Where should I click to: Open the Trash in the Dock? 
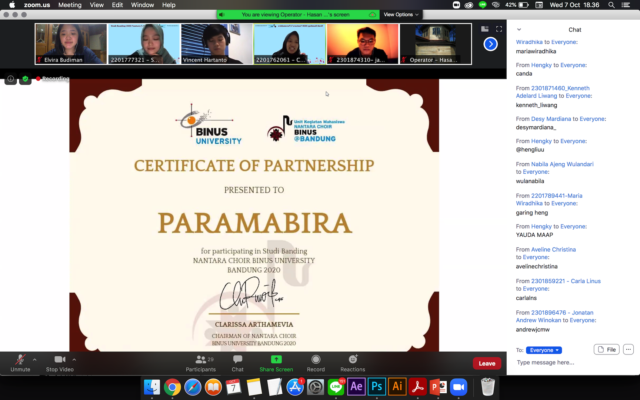[x=488, y=387]
